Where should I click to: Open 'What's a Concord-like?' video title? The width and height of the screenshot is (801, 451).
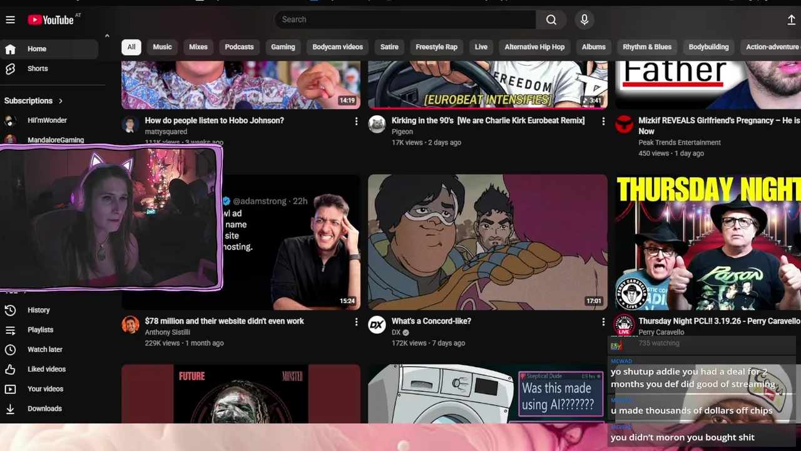pyautogui.click(x=431, y=321)
